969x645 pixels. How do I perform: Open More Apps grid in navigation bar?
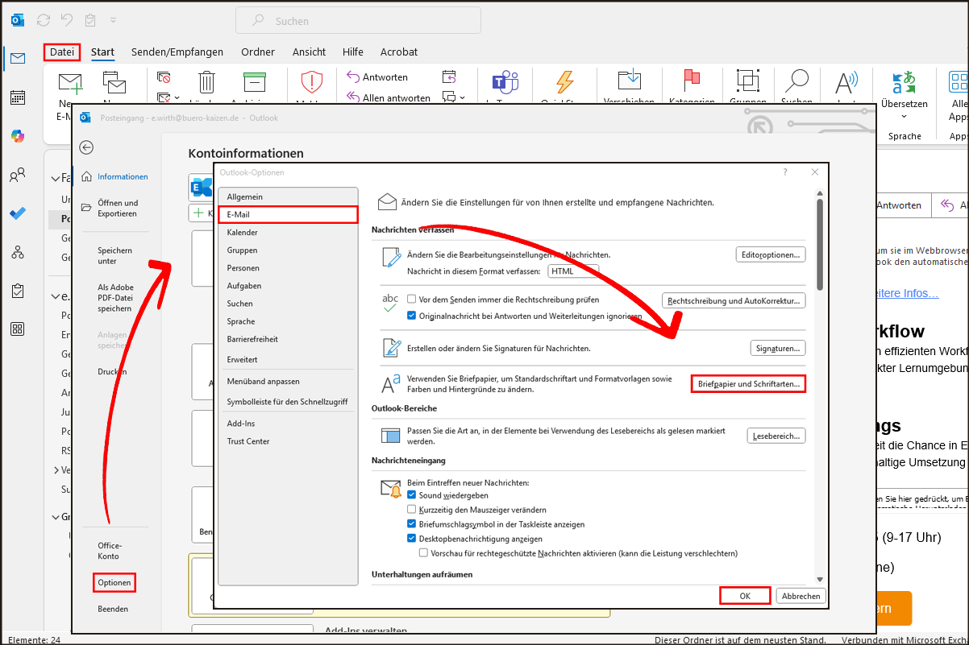click(x=18, y=329)
